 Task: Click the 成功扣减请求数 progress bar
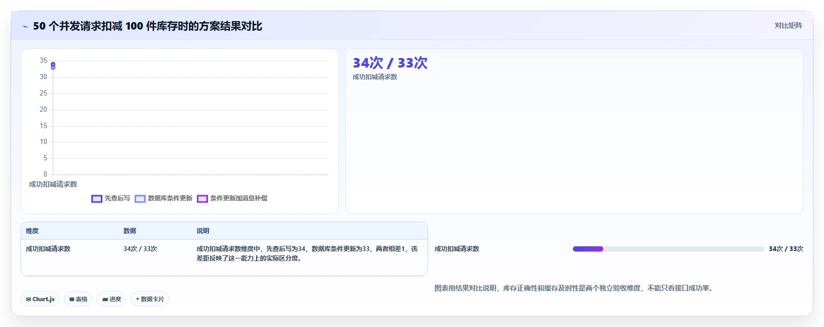pos(668,249)
